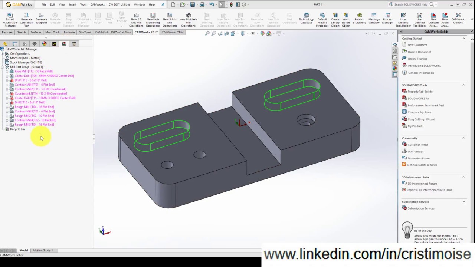Collapse the Community section

(x=463, y=138)
